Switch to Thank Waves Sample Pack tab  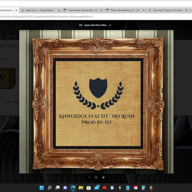point(83,10)
